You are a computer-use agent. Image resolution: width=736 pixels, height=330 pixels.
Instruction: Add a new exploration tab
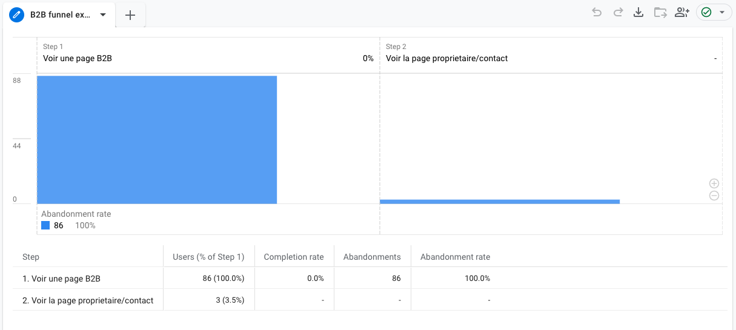pos(130,16)
